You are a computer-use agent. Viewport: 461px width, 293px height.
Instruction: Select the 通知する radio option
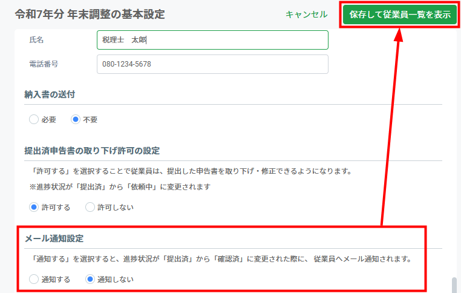pyautogui.click(x=34, y=279)
